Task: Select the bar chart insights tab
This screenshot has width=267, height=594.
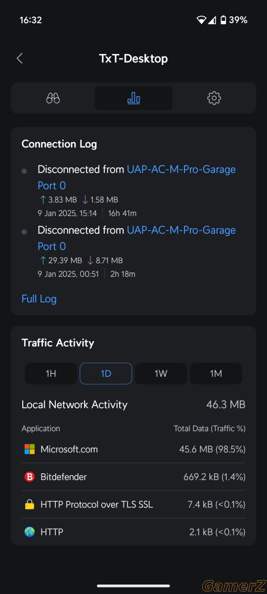Action: 133,98
